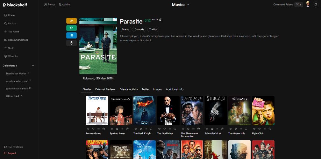321x159 pixels.
Task: Open the Friends link in the header
Action: 50,4
